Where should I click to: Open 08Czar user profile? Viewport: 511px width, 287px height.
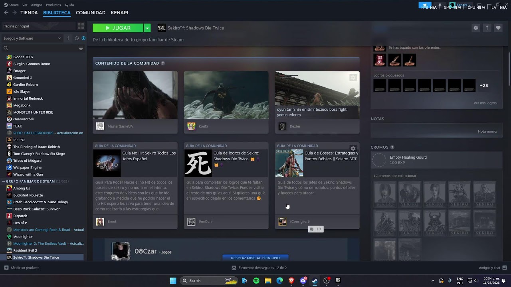(x=145, y=252)
